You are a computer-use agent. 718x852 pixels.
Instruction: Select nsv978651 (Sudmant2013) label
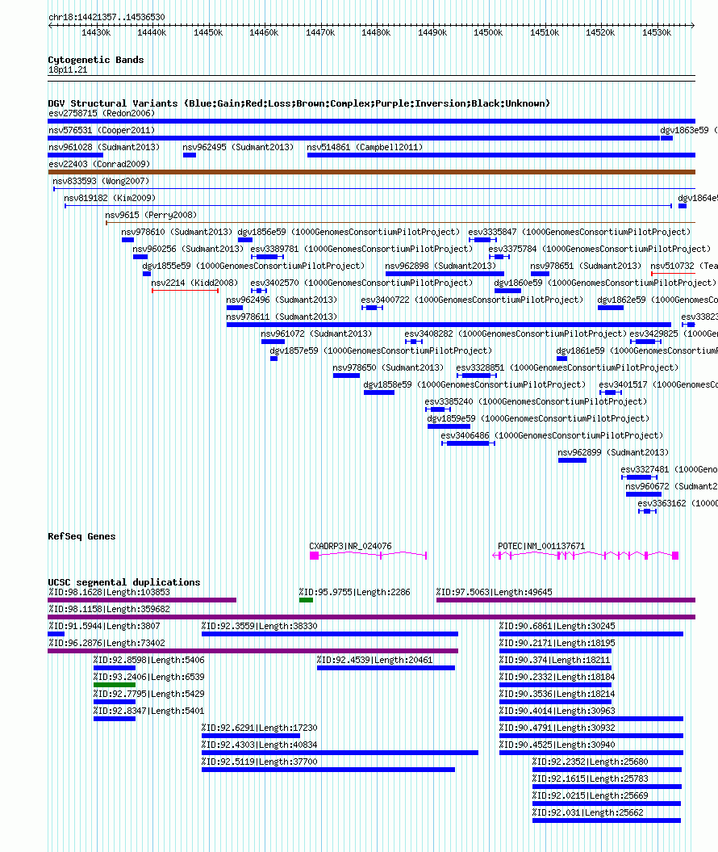pyautogui.click(x=586, y=266)
